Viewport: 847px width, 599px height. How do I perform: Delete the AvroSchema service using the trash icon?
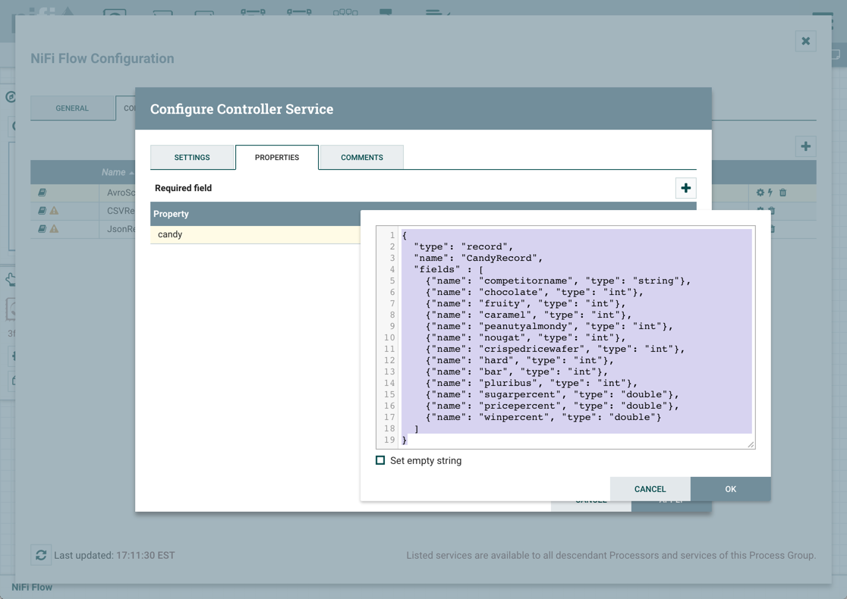[x=783, y=193]
